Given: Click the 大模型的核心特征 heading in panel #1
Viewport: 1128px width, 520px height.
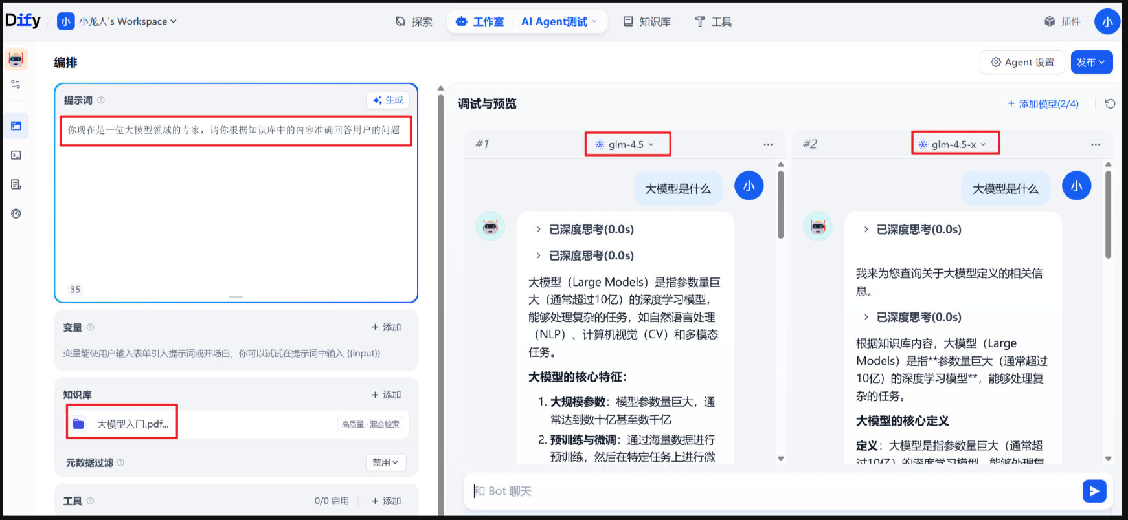Looking at the screenshot, I should tap(578, 376).
